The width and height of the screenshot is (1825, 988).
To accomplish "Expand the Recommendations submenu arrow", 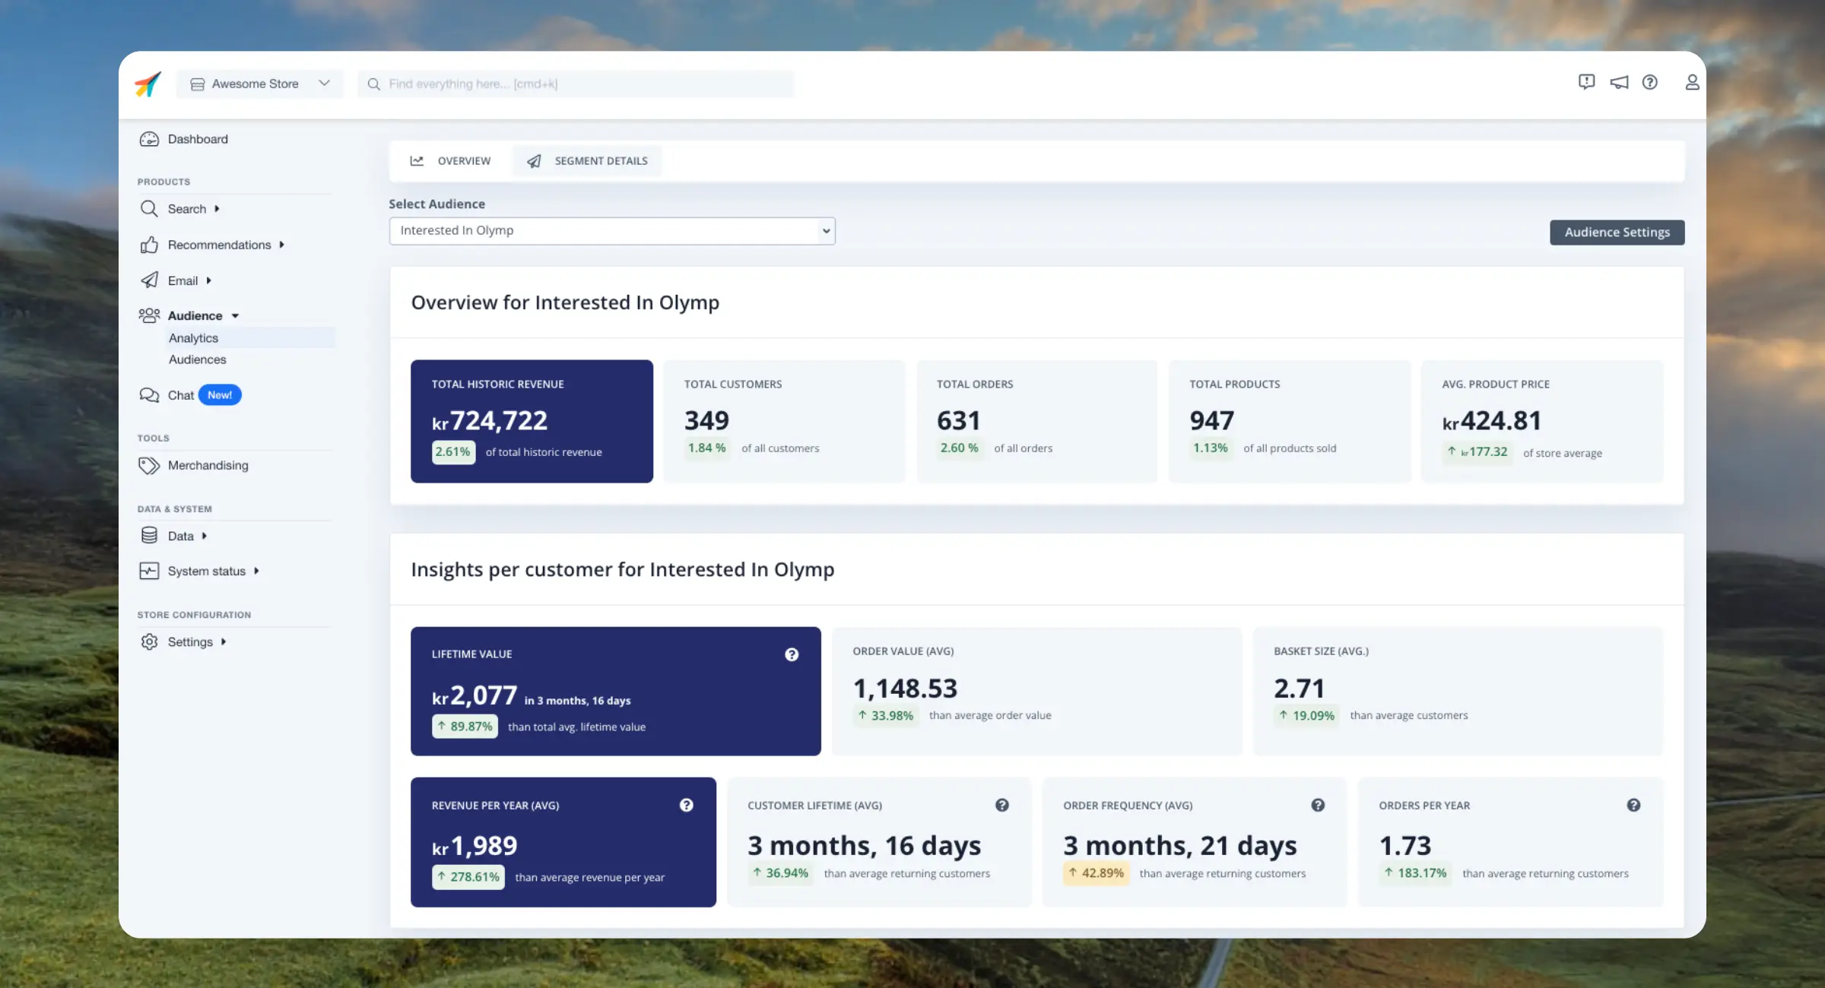I will tap(281, 245).
